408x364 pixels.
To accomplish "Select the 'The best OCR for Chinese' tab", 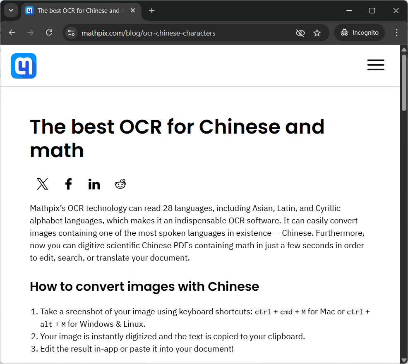I will coord(81,11).
